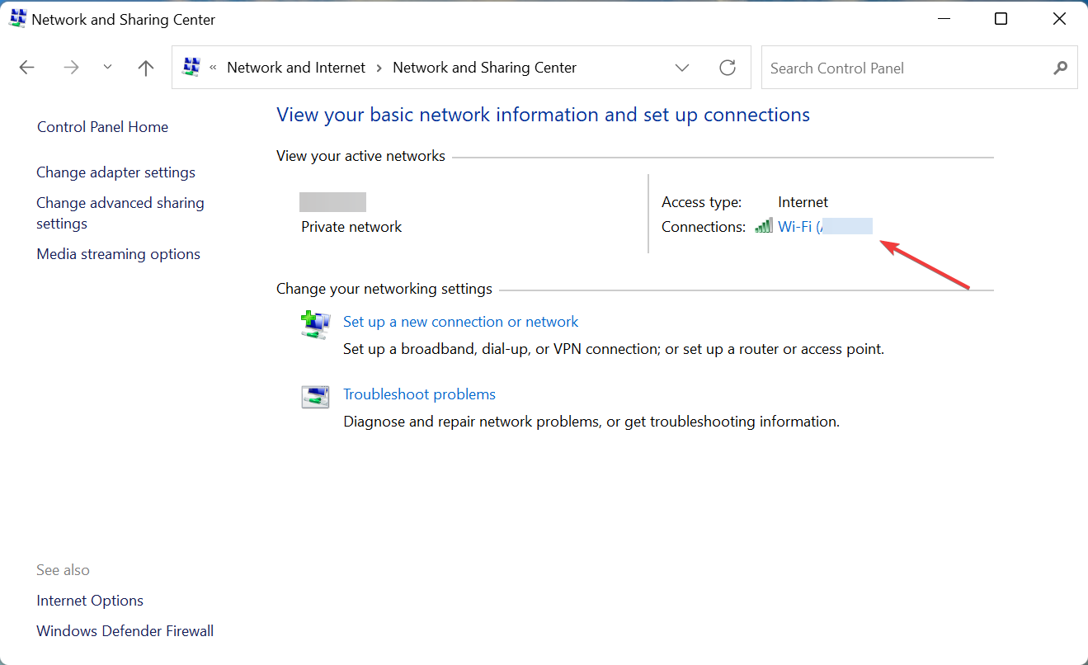Viewport: 1088px width, 665px height.
Task: Click the search magnifier icon
Action: 1061,68
